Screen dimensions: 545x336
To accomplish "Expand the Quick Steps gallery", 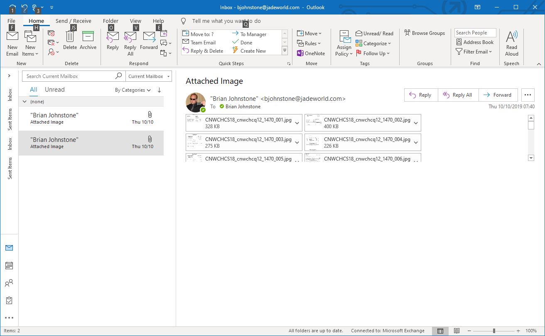I will coord(285,51).
